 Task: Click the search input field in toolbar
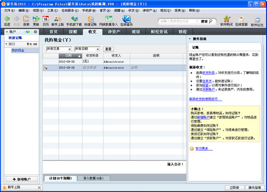[x=178, y=21]
